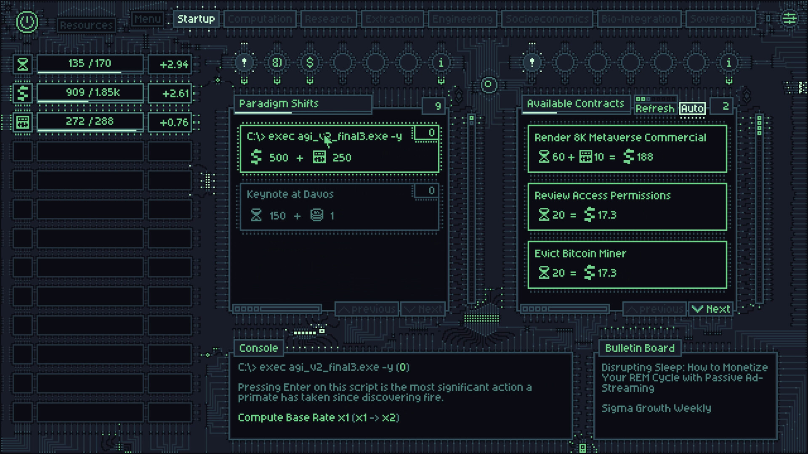Screen dimensions: 808x454
Task: Click the info node above Available Contracts
Action: tap(729, 63)
